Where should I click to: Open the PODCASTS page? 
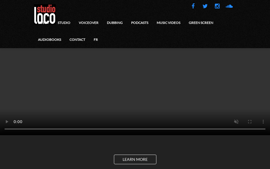[x=139, y=23]
